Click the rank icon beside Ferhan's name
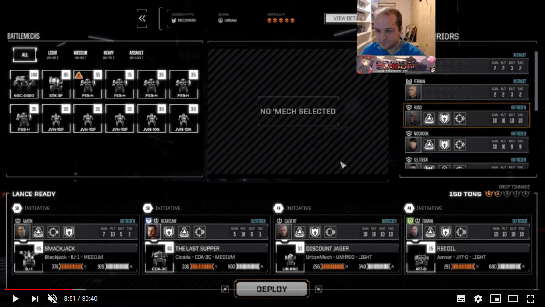This screenshot has width=545, height=307. [409, 81]
